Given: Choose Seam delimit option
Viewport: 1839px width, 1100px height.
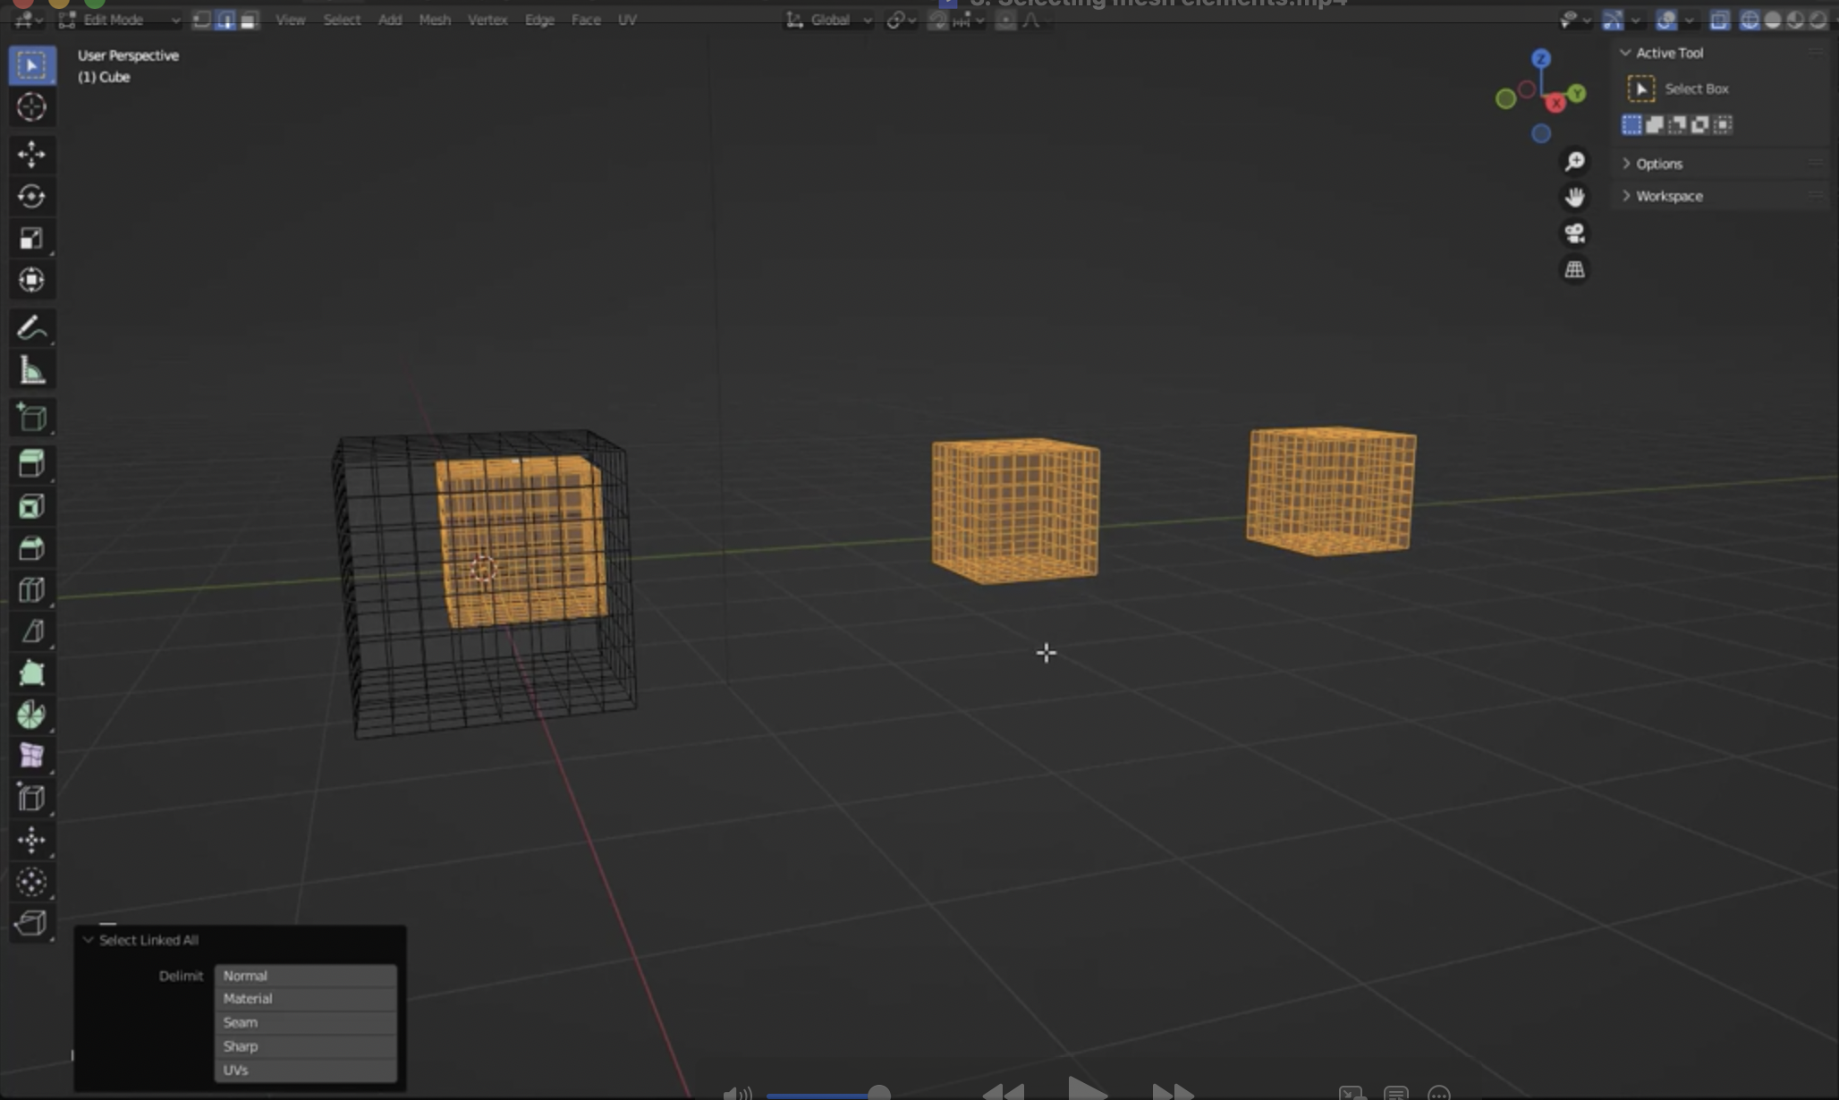Looking at the screenshot, I should [x=305, y=1022].
